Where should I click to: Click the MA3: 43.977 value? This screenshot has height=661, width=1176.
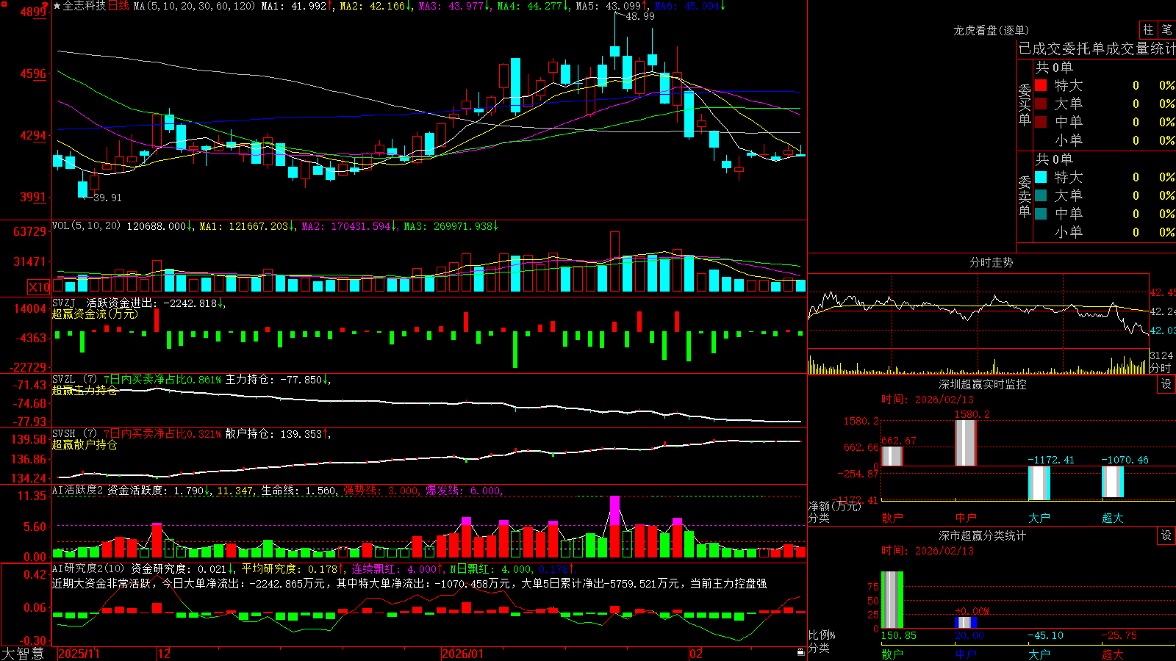click(454, 6)
